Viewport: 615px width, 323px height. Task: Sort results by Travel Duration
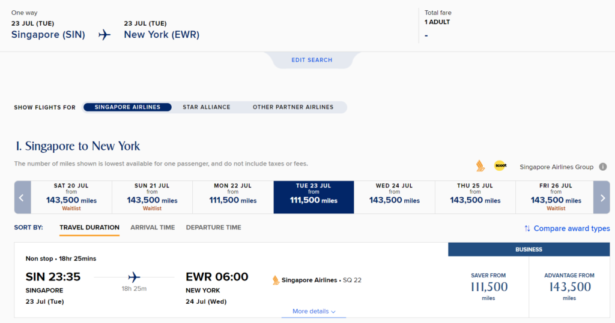coord(89,228)
